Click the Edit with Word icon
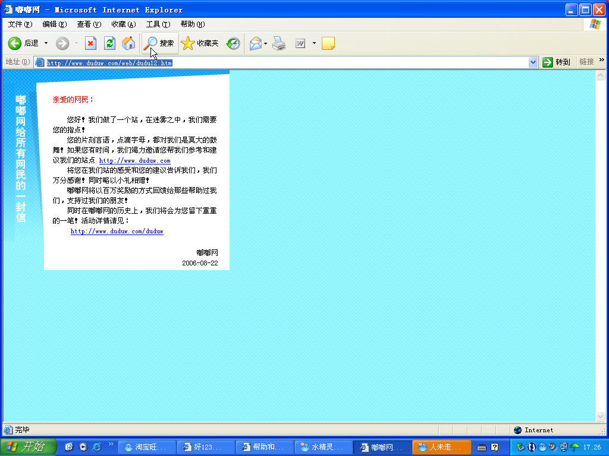 click(x=300, y=43)
